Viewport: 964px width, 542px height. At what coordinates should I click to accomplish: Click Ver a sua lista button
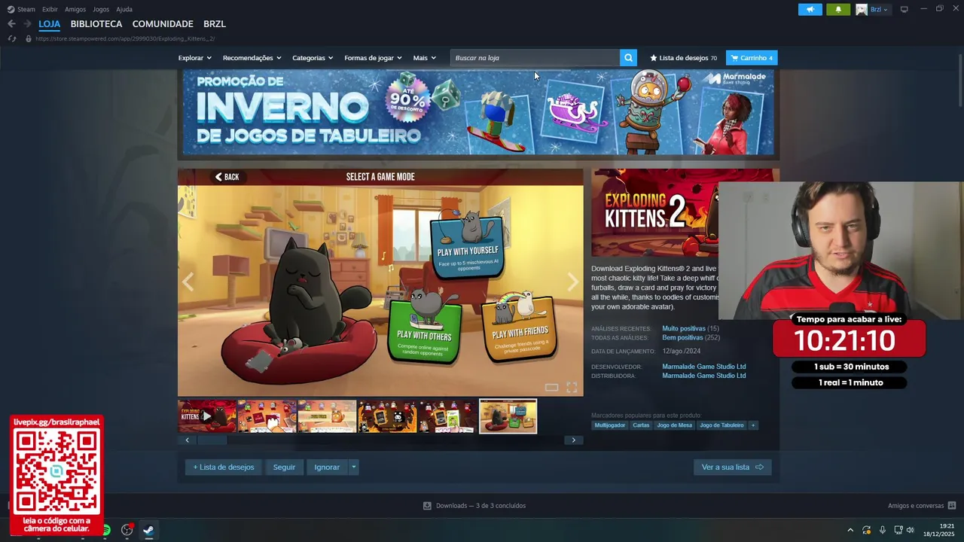click(x=732, y=467)
